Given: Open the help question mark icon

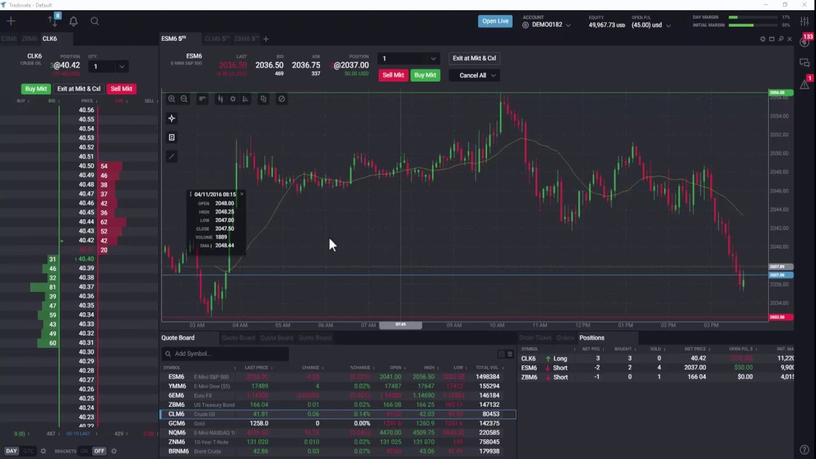Looking at the screenshot, I should point(805,450).
